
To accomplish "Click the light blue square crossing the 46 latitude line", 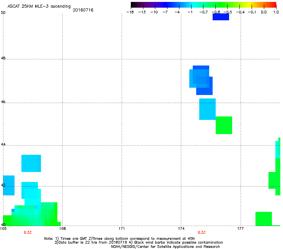I will tap(207, 109).
